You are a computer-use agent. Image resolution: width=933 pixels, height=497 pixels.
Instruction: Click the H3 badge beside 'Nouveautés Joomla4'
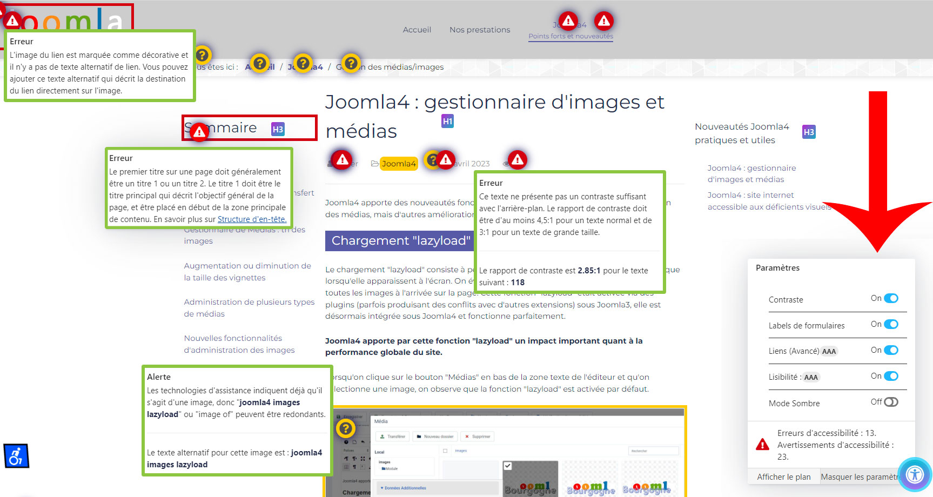click(809, 132)
